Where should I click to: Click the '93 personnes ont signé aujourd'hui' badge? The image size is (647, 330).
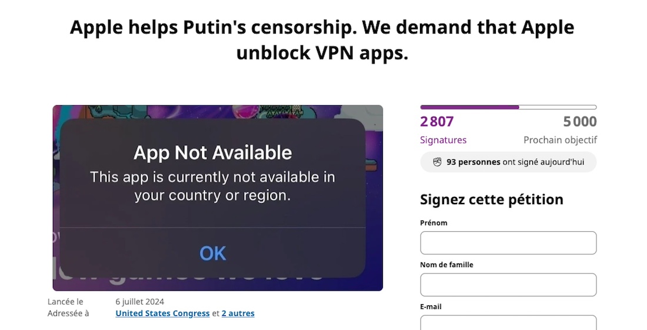pos(508,162)
